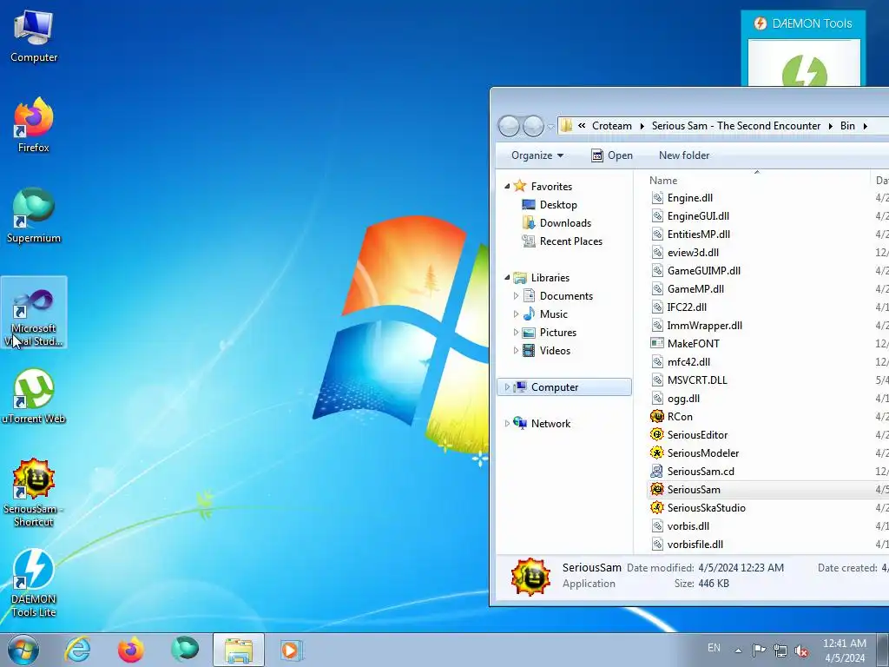Open Windows Media Player from taskbar

[x=292, y=650]
